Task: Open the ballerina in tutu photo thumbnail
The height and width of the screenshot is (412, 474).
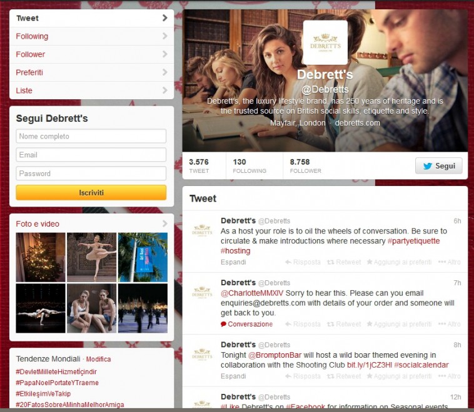Action: point(91,257)
